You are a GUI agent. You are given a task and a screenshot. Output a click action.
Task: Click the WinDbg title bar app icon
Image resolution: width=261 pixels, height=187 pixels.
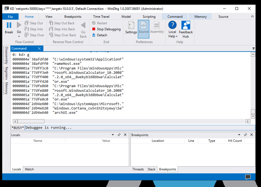pos(7,9)
